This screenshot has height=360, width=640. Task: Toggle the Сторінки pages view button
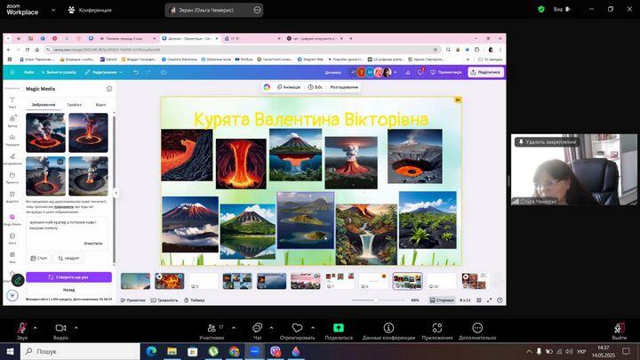(442, 300)
